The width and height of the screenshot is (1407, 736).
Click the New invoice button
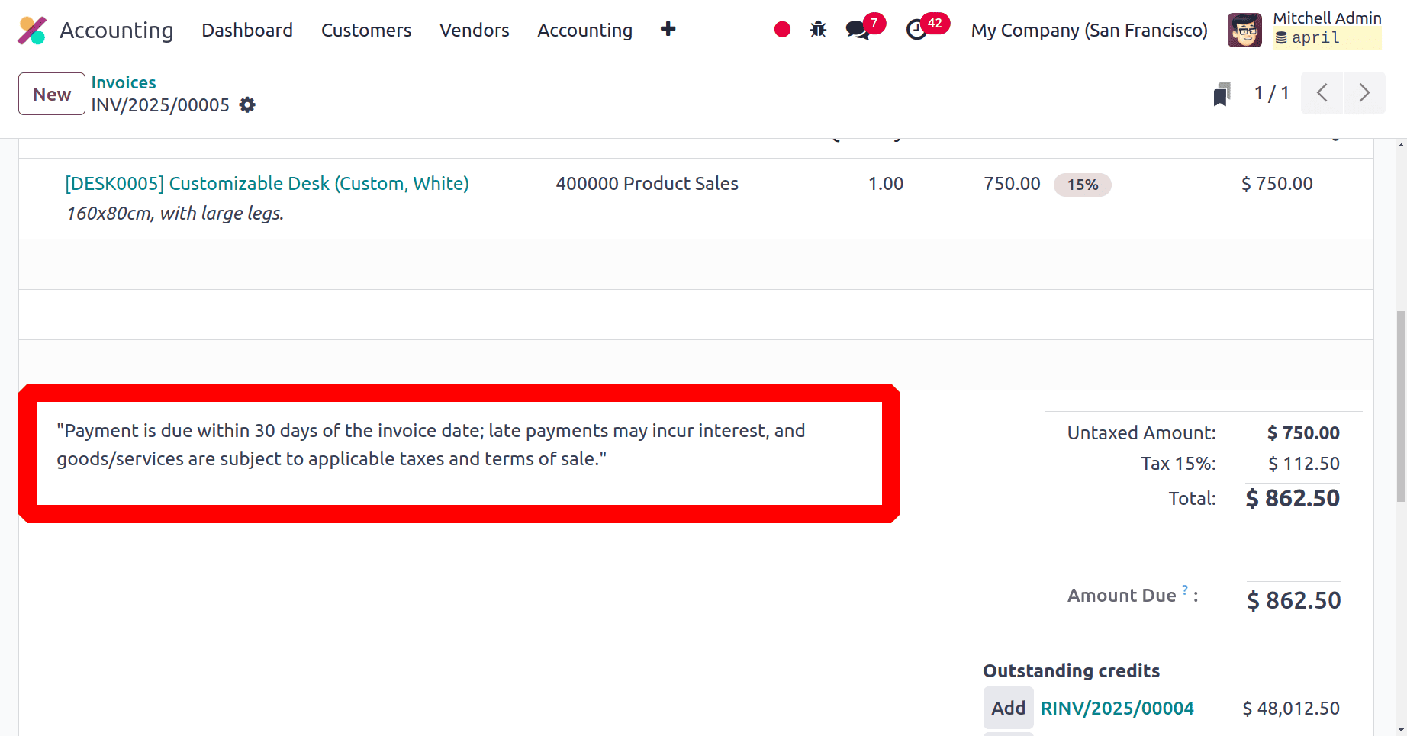tap(52, 94)
